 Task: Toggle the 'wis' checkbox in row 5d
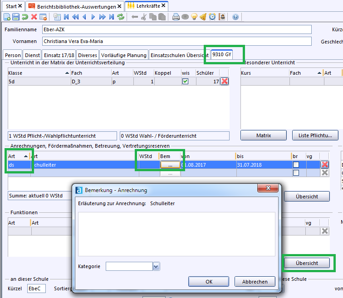tap(185, 82)
